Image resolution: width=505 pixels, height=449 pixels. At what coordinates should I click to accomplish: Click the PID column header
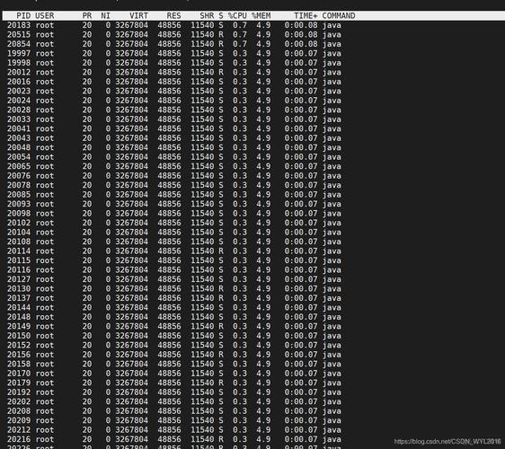tap(23, 16)
